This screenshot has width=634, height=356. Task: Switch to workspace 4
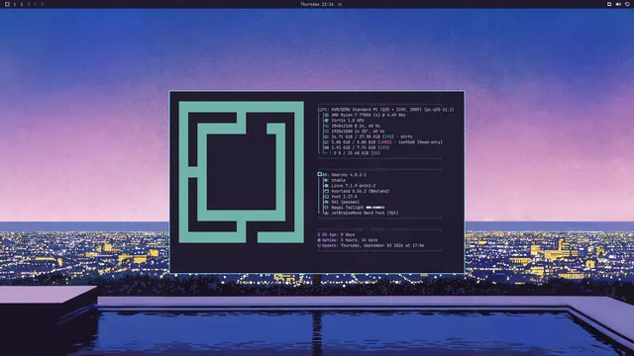click(x=36, y=4)
